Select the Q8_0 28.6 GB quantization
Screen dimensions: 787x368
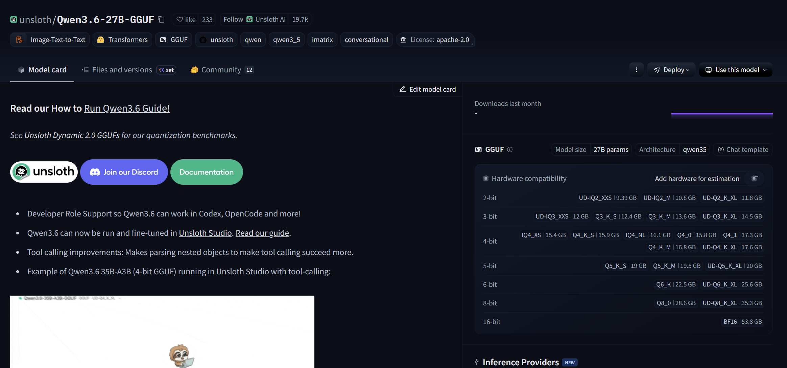click(x=676, y=303)
